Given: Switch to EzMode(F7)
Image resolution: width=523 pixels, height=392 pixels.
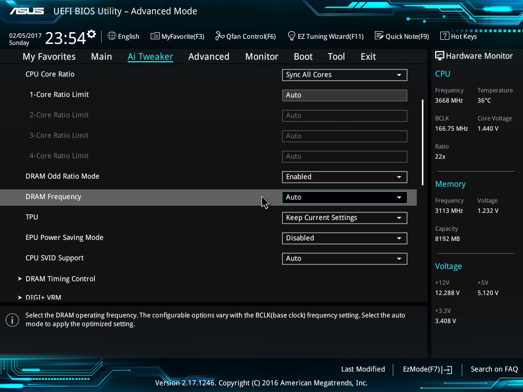Looking at the screenshot, I should (x=427, y=370).
